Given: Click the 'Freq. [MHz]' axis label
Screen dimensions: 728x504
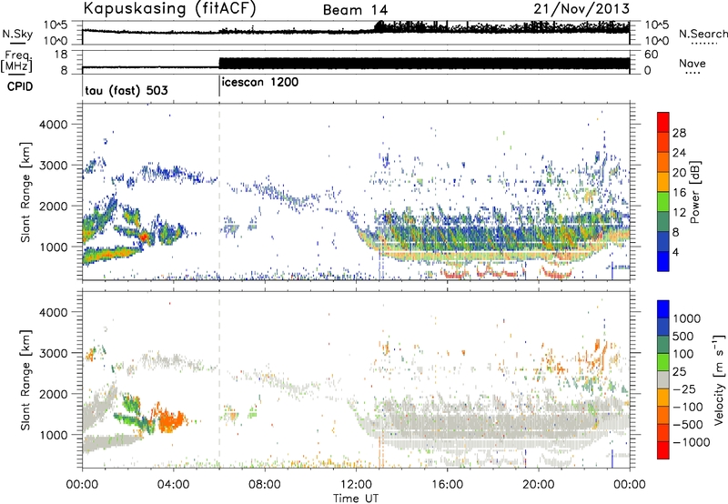Looking at the screenshot, I should (16, 61).
